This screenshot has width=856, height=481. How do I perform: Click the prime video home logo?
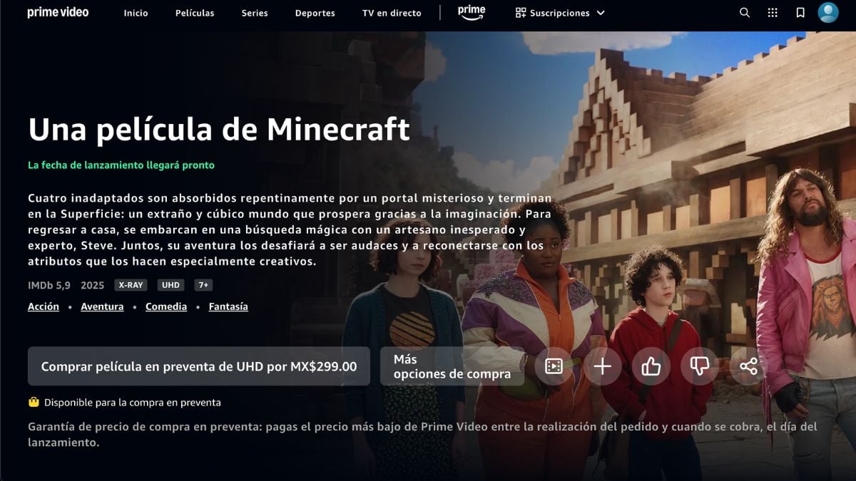tap(58, 12)
